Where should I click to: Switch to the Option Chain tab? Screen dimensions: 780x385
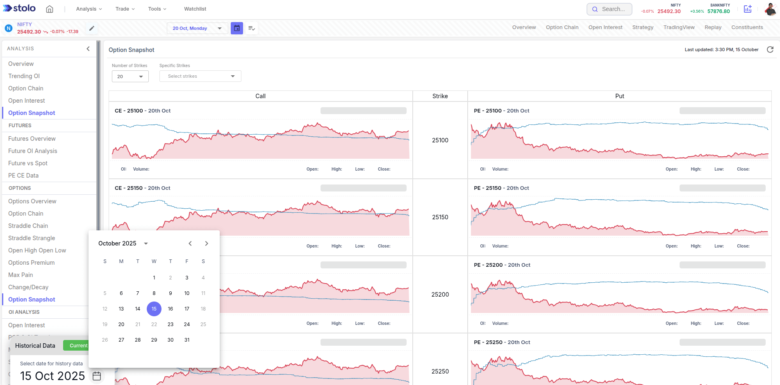coord(562,27)
